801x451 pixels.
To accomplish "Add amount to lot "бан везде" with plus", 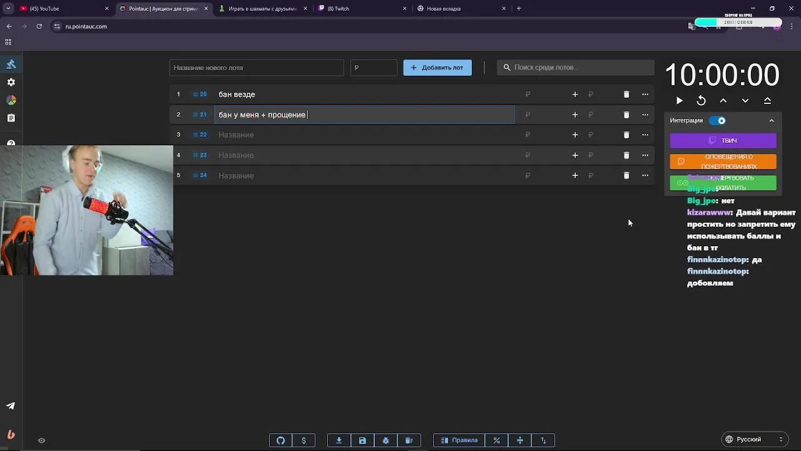I will [x=575, y=95].
